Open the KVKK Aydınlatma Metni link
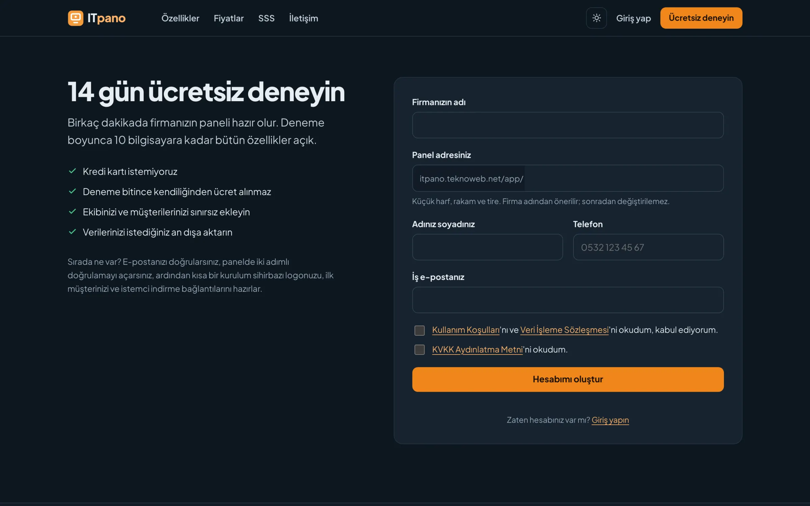Viewport: 810px width, 506px height. (x=477, y=349)
